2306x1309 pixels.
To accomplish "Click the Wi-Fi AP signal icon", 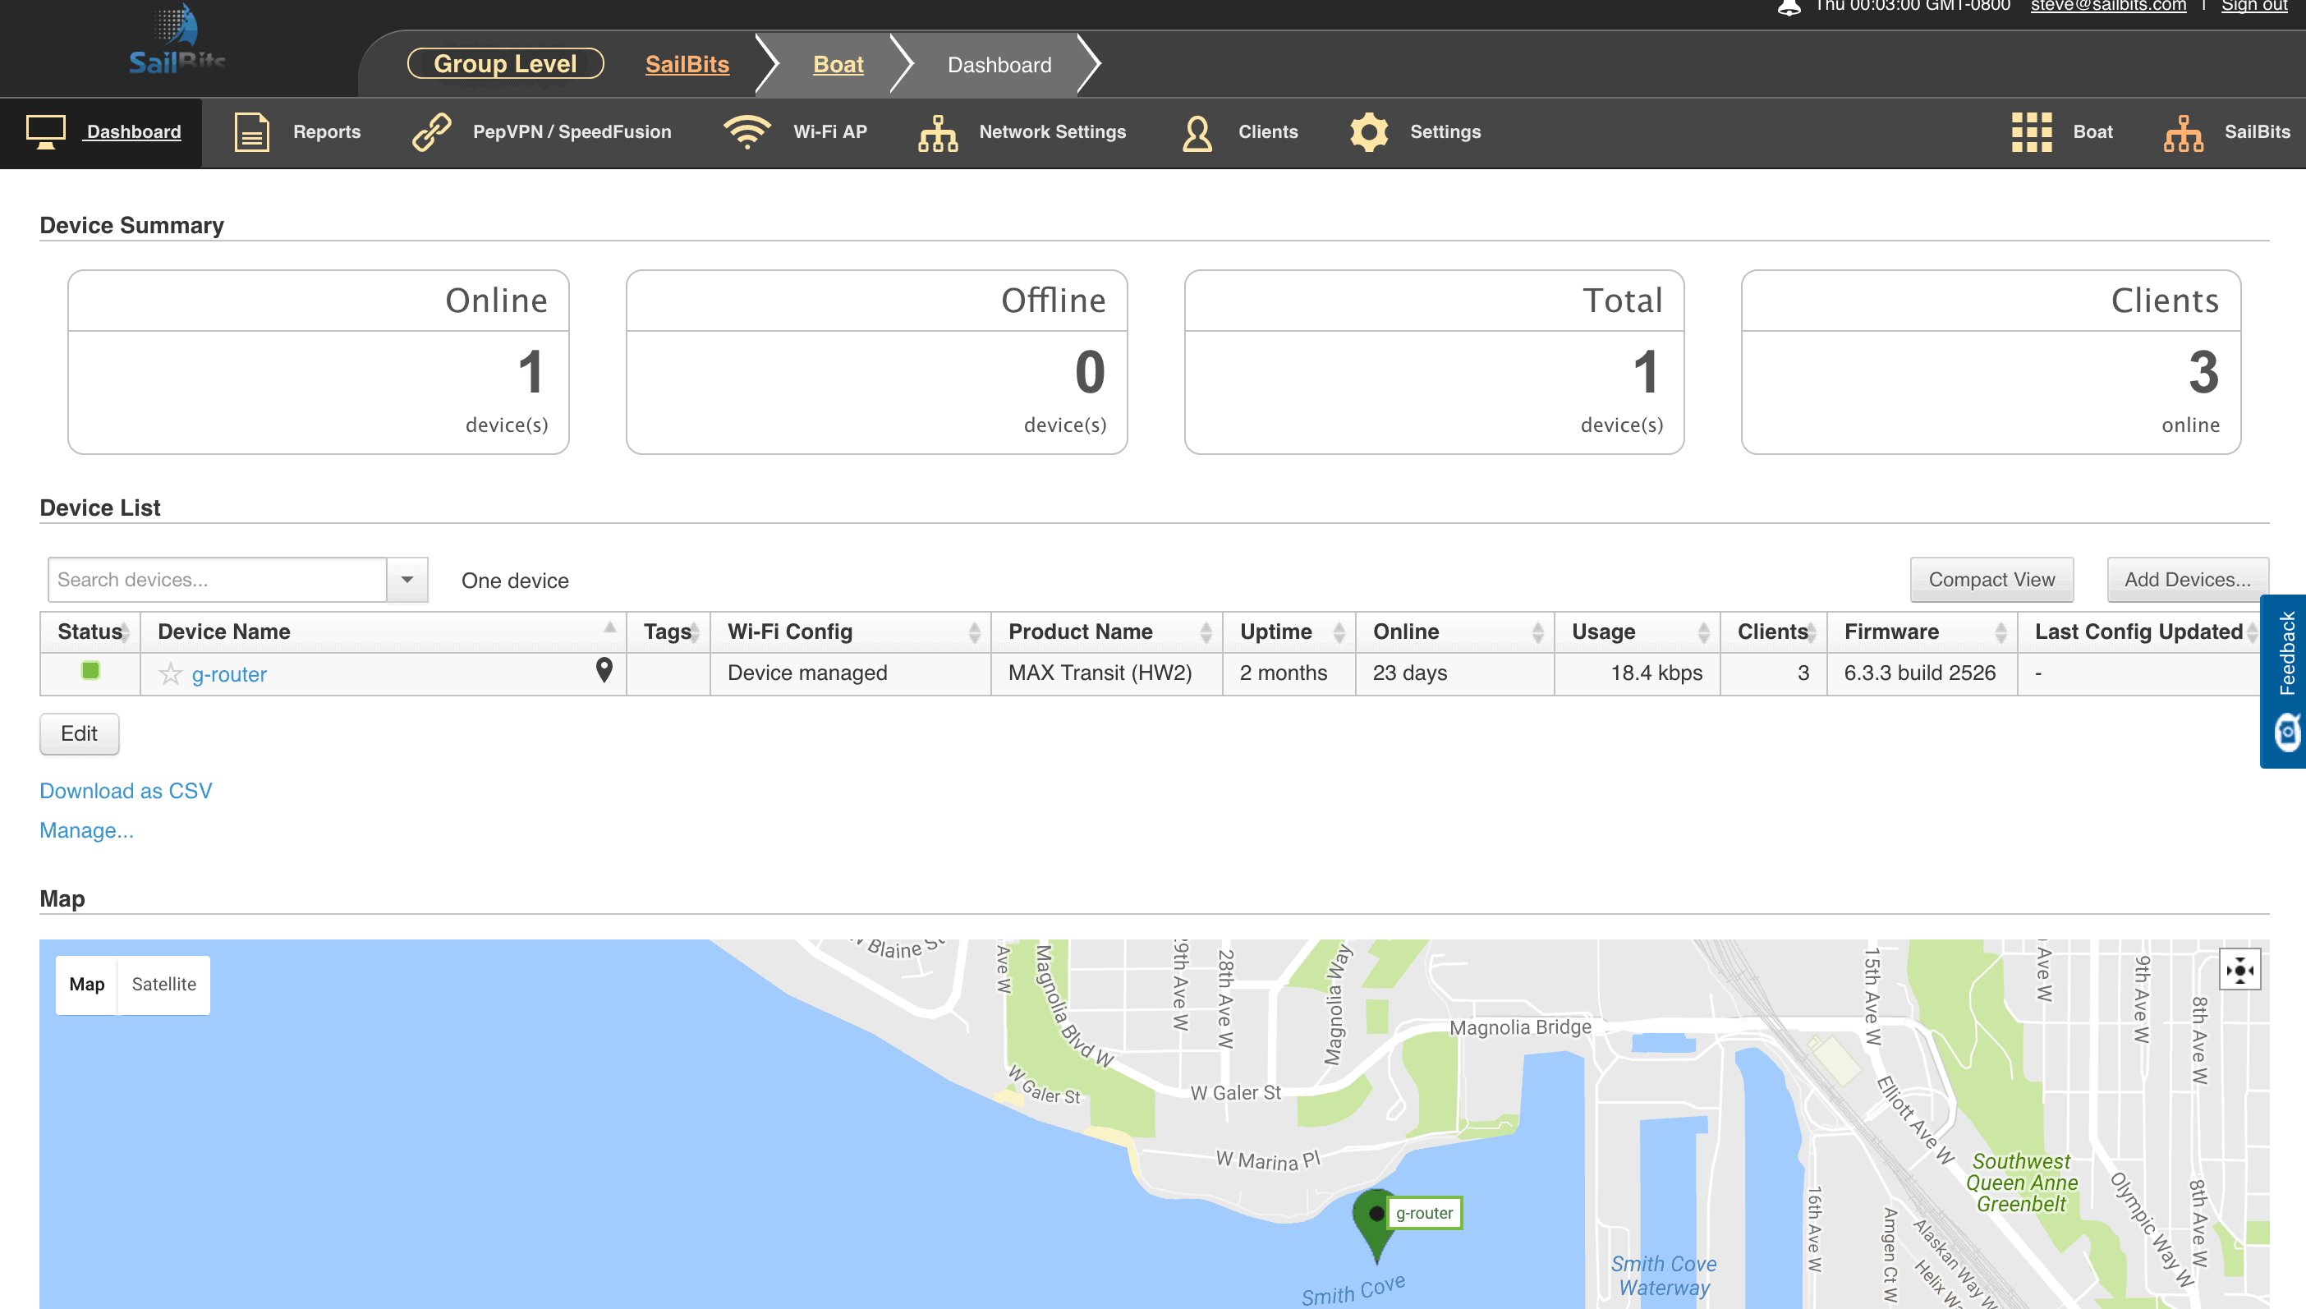I will (746, 131).
